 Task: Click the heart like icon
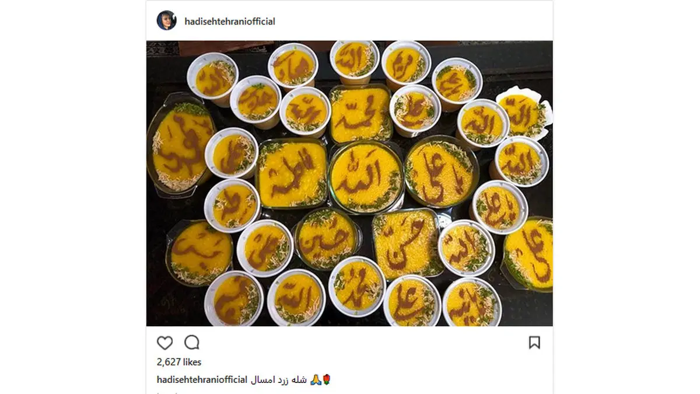click(x=165, y=343)
